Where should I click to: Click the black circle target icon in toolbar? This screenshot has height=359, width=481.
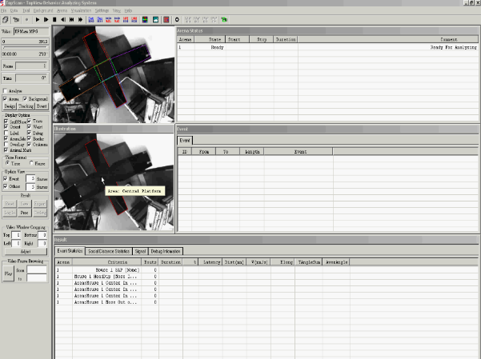177,18
